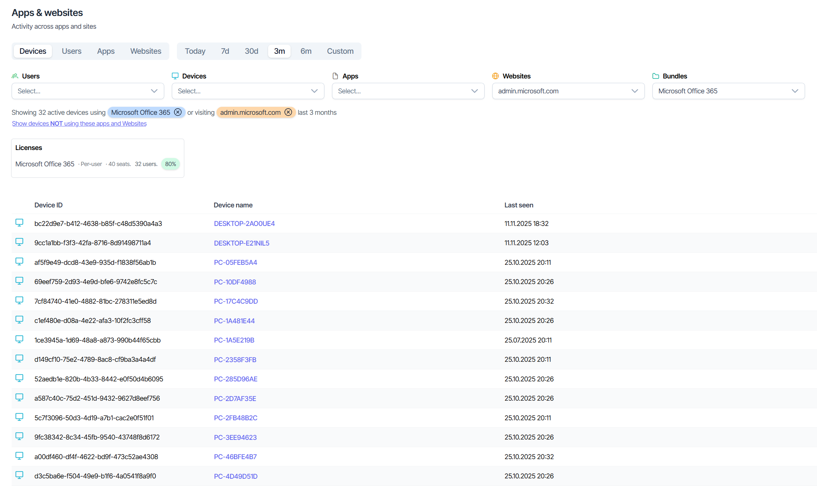Open device DESKTOP-2AO0UE4 link
Screen dimensions: 817x486
(x=244, y=223)
